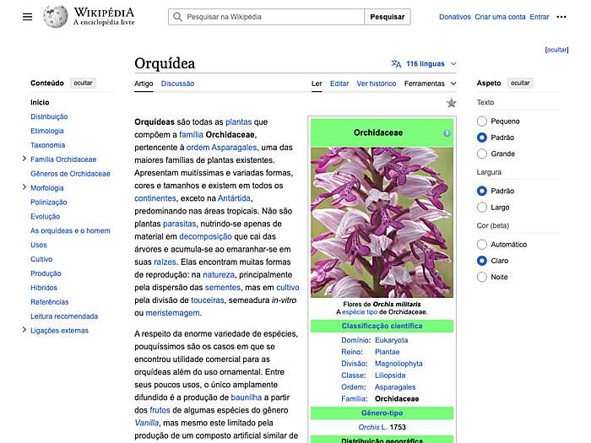Image resolution: width=591 pixels, height=443 pixels.
Task: Click the search magnifier icon
Action: click(x=177, y=17)
